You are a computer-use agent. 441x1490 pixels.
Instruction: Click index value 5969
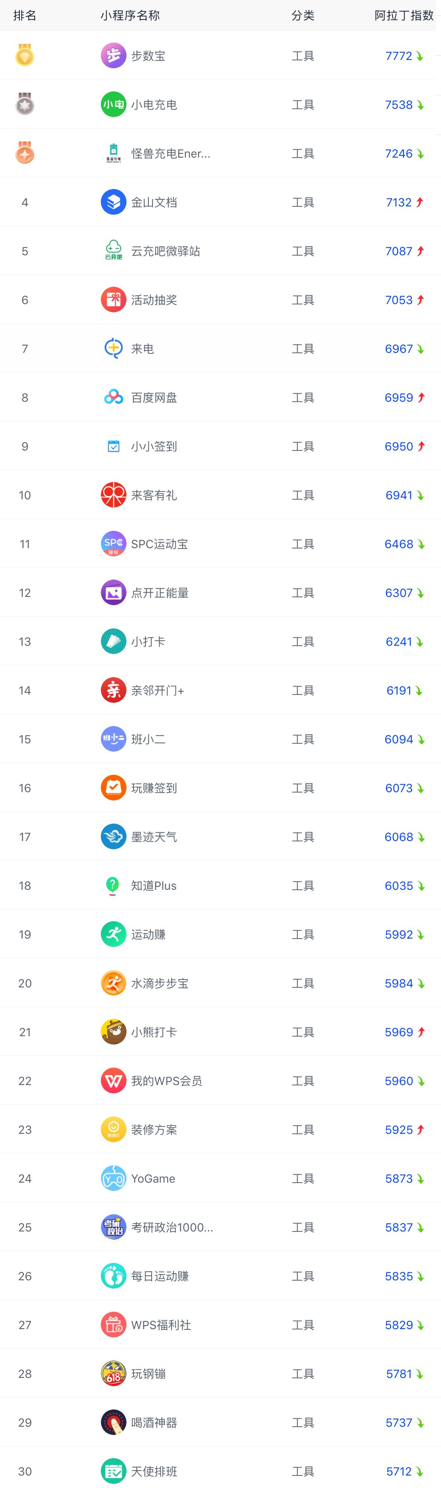click(399, 1032)
